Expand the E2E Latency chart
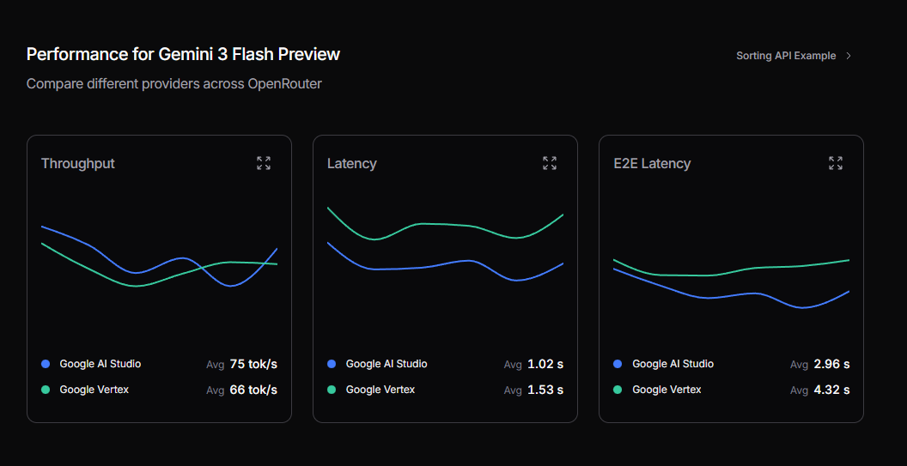 (x=836, y=163)
